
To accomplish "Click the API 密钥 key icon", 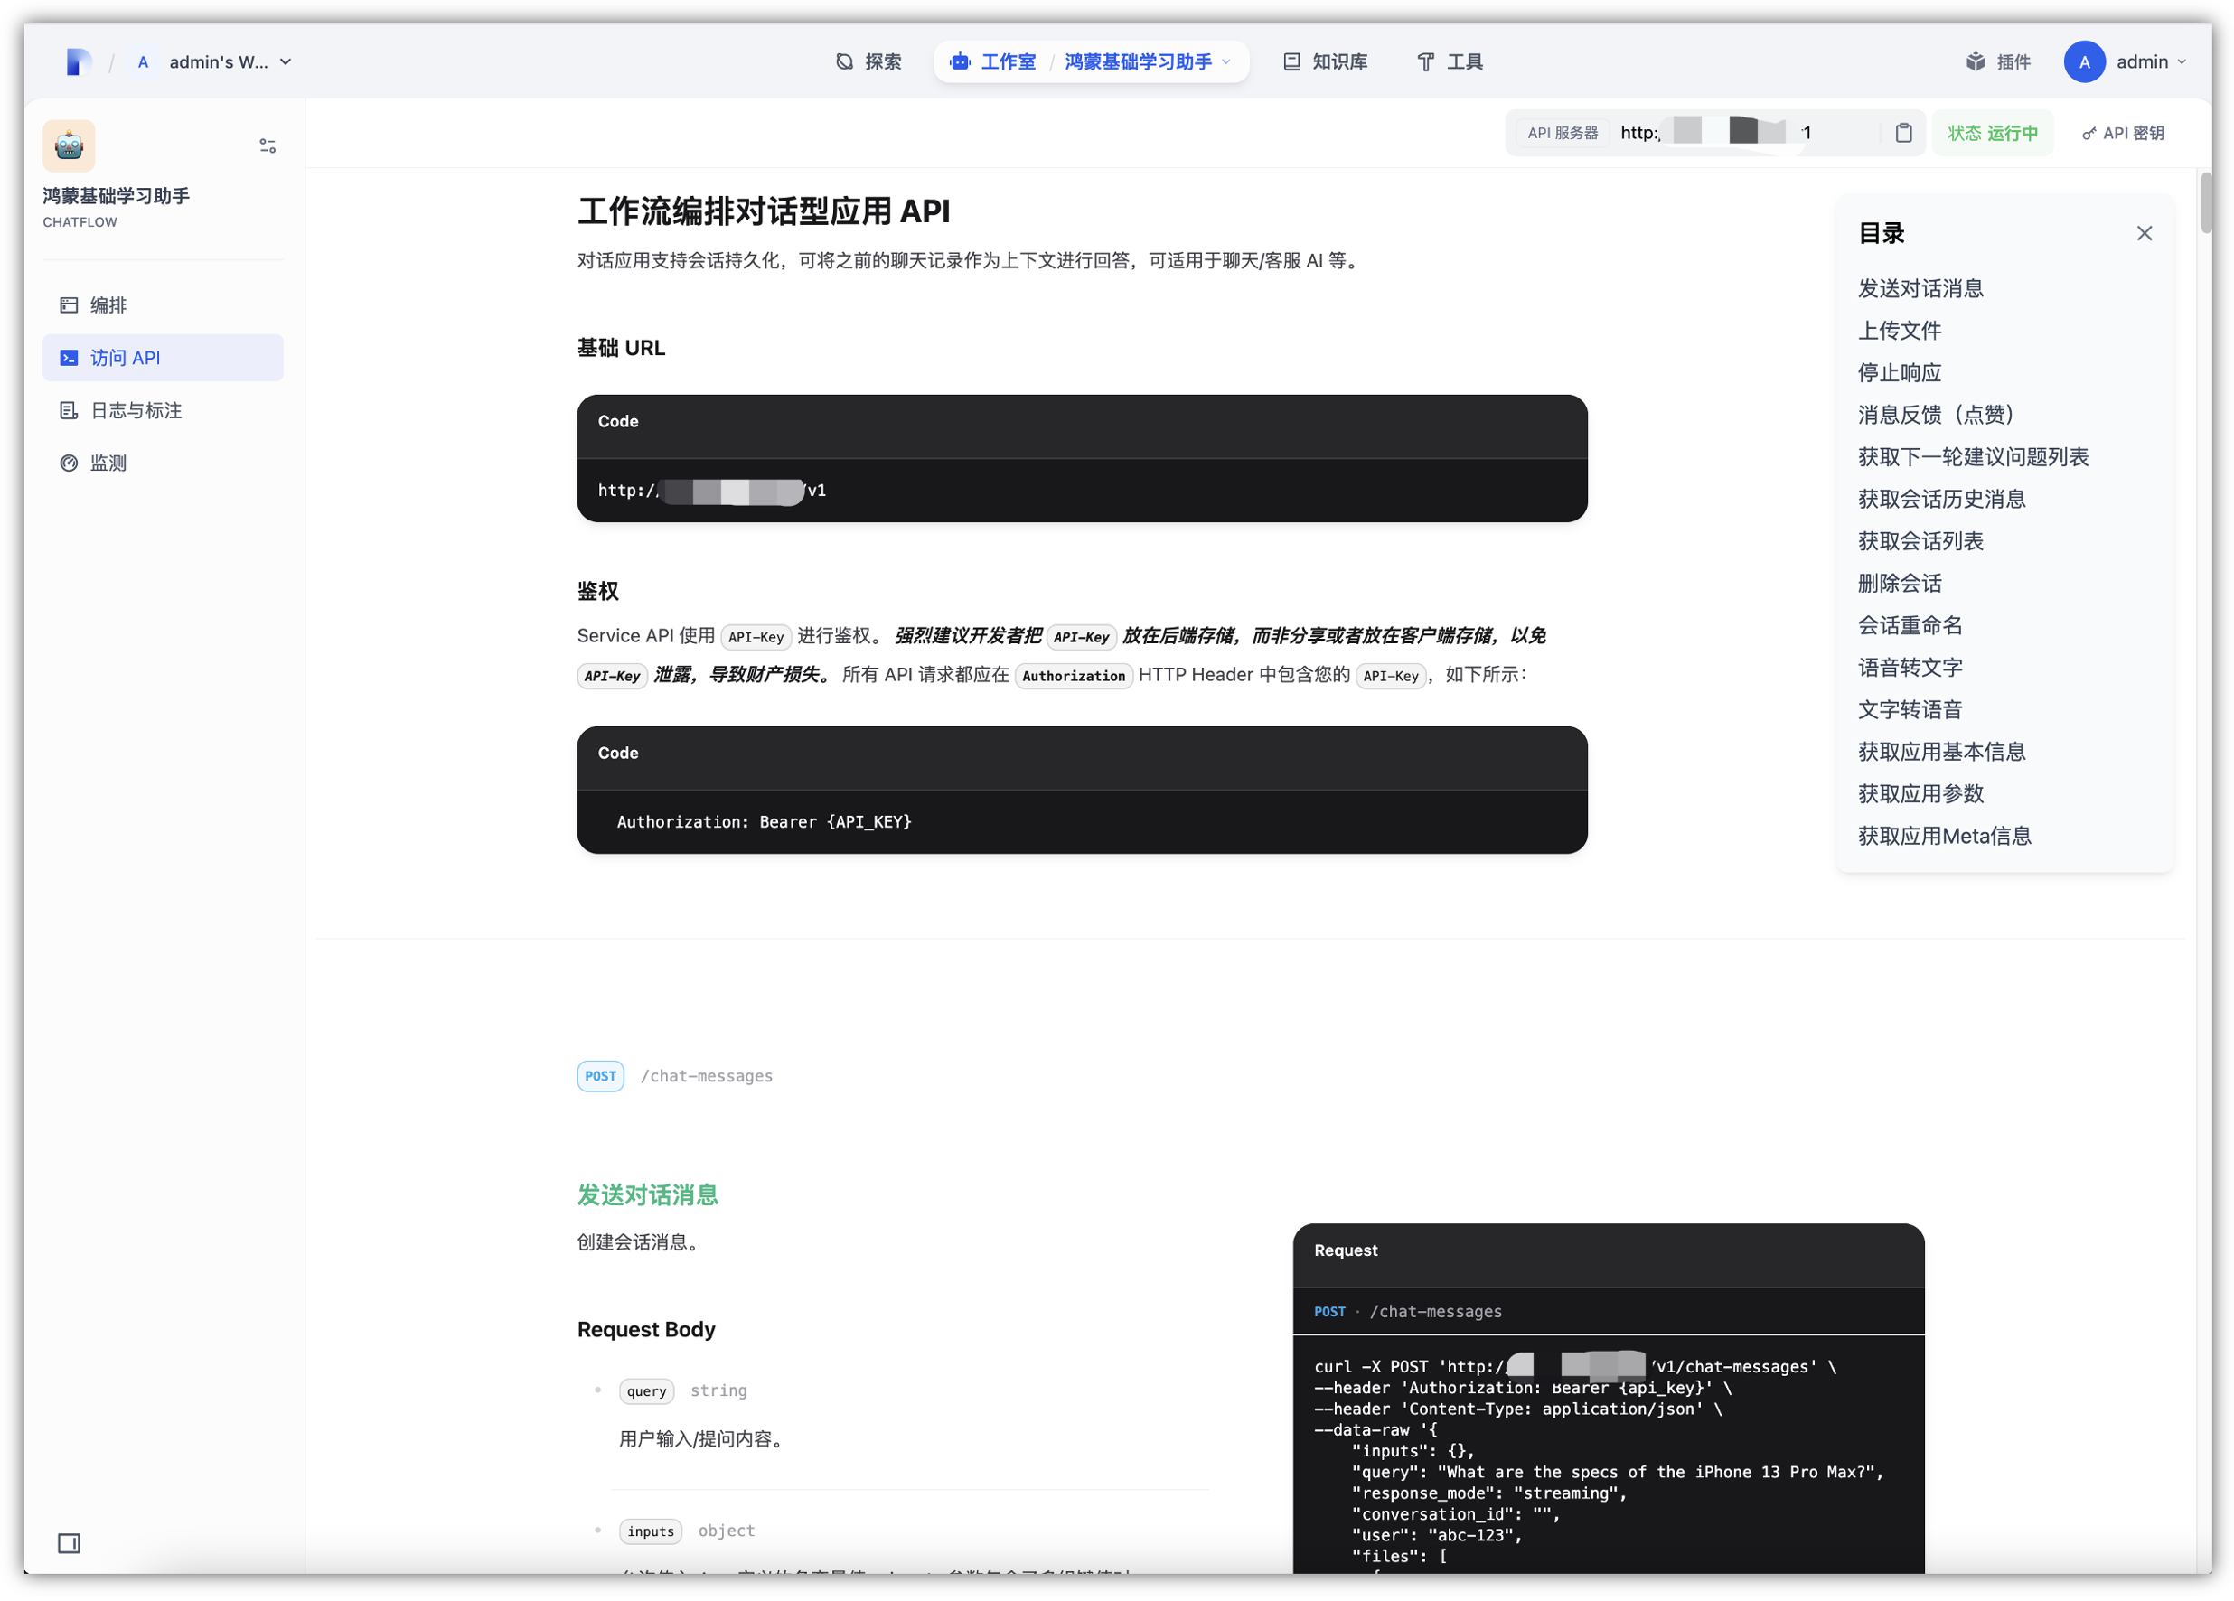I will click(x=2089, y=134).
